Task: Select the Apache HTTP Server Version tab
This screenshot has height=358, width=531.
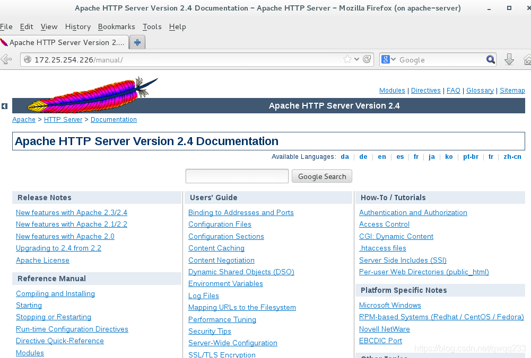Action: [x=64, y=42]
